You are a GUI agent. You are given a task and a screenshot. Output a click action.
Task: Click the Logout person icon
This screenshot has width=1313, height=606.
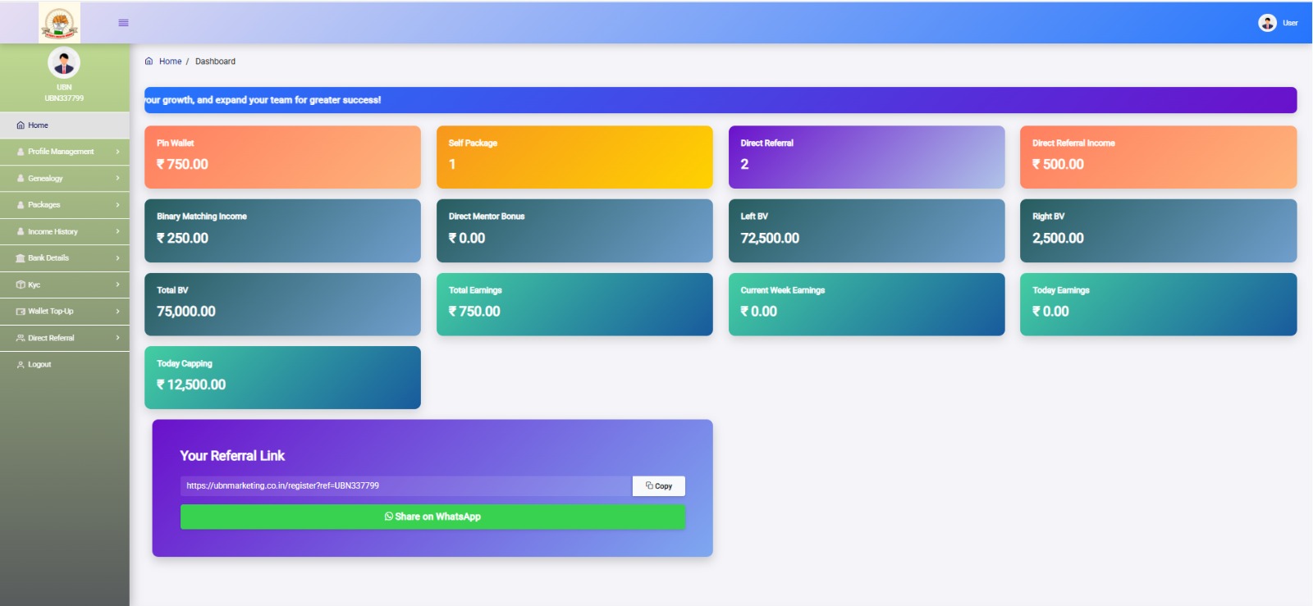pos(21,365)
